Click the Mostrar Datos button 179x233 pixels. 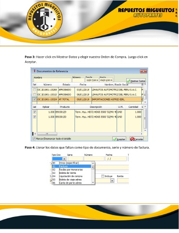pyautogui.click(x=136, y=81)
